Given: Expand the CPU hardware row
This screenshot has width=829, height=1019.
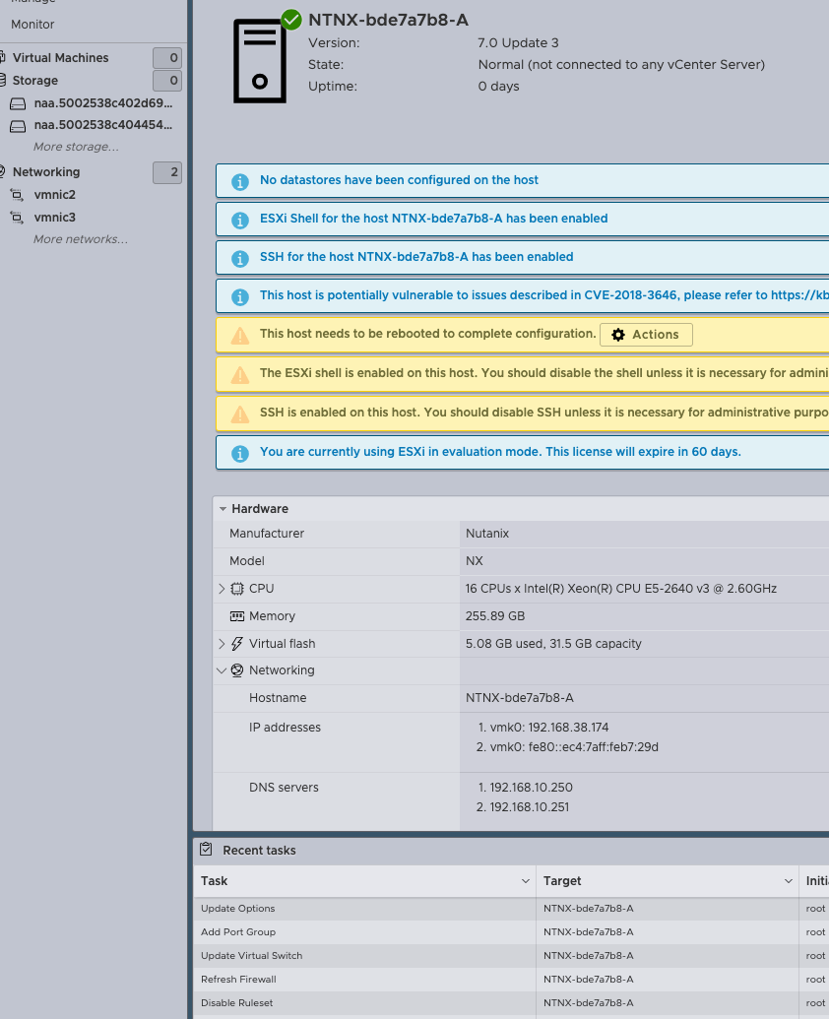Looking at the screenshot, I should point(222,589).
